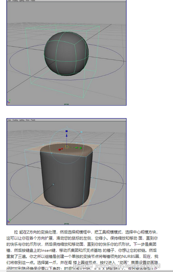Open the Panels menu in the cylinder viewport
The image size is (173, 272).
tap(33, 120)
